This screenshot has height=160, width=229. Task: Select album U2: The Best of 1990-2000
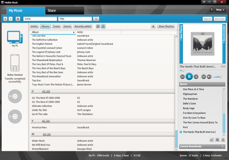coord(46,102)
